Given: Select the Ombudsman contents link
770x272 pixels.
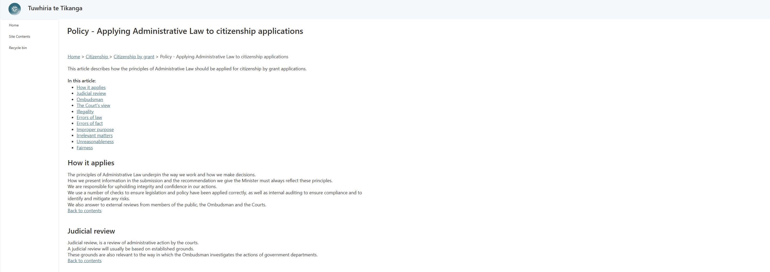Looking at the screenshot, I should coord(90,100).
